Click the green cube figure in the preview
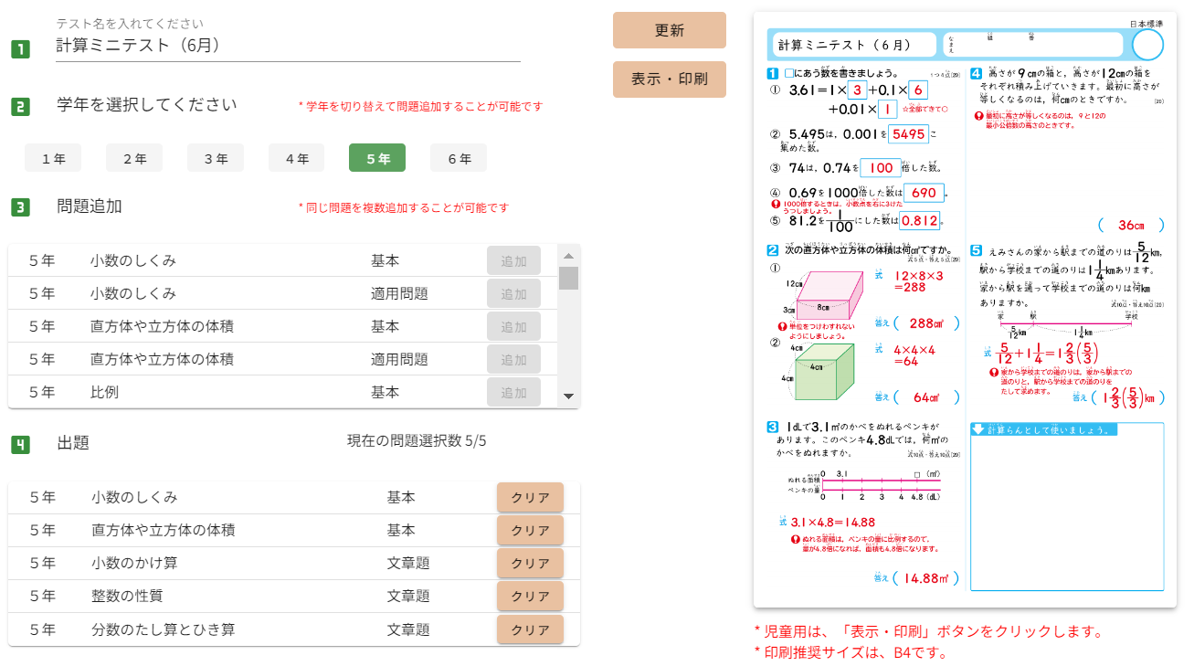This screenshot has height=666, width=1194. point(824,372)
